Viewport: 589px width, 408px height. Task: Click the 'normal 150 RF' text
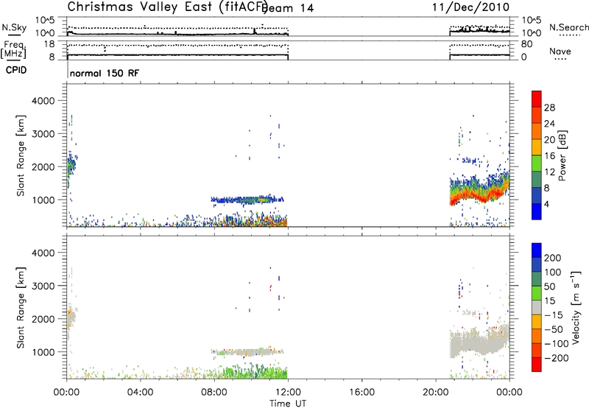click(105, 73)
